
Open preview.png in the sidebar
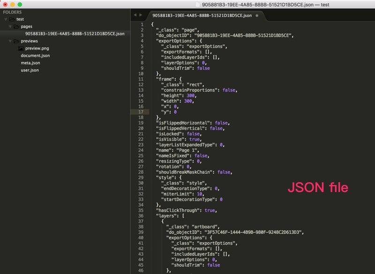click(37, 48)
